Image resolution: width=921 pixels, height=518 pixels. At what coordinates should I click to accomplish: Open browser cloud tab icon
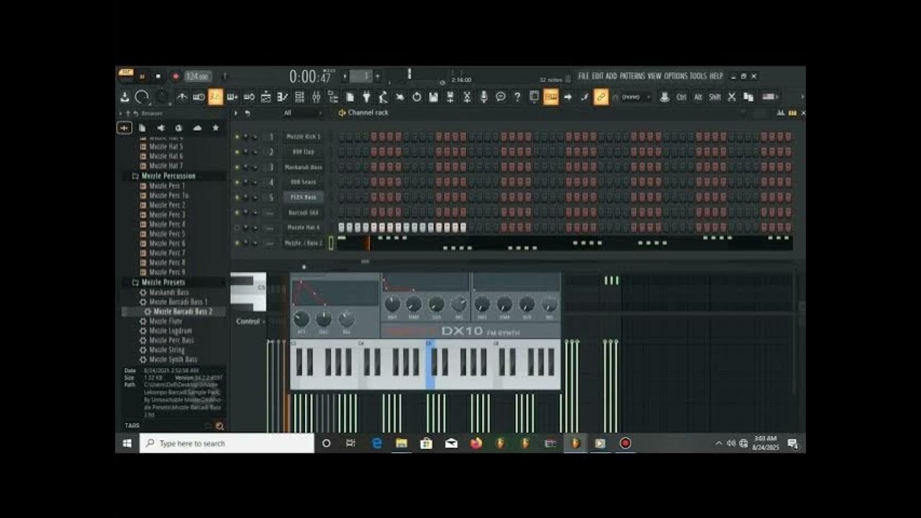click(x=197, y=128)
